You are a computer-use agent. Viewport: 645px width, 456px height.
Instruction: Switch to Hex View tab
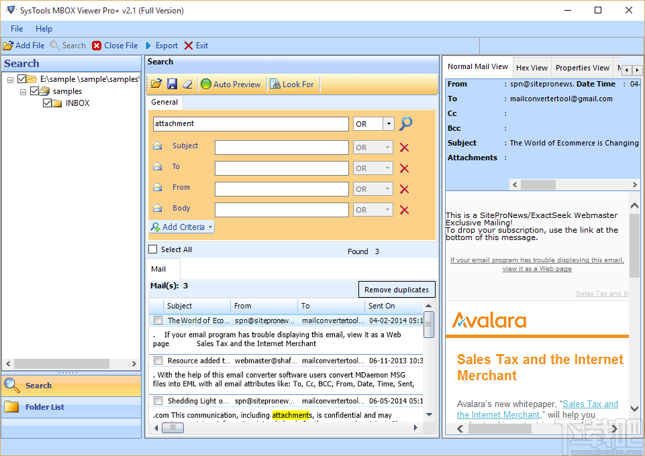(x=532, y=68)
